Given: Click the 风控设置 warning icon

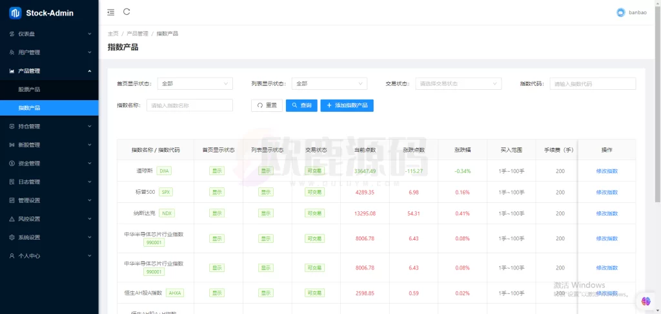Looking at the screenshot, I should (x=12, y=219).
